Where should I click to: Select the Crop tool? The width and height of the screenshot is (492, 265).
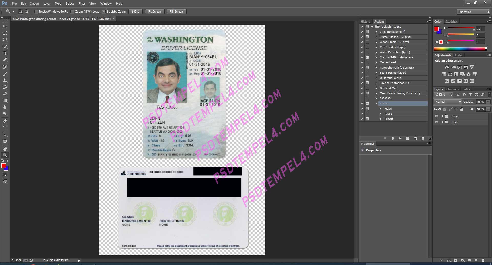pyautogui.click(x=5, y=53)
